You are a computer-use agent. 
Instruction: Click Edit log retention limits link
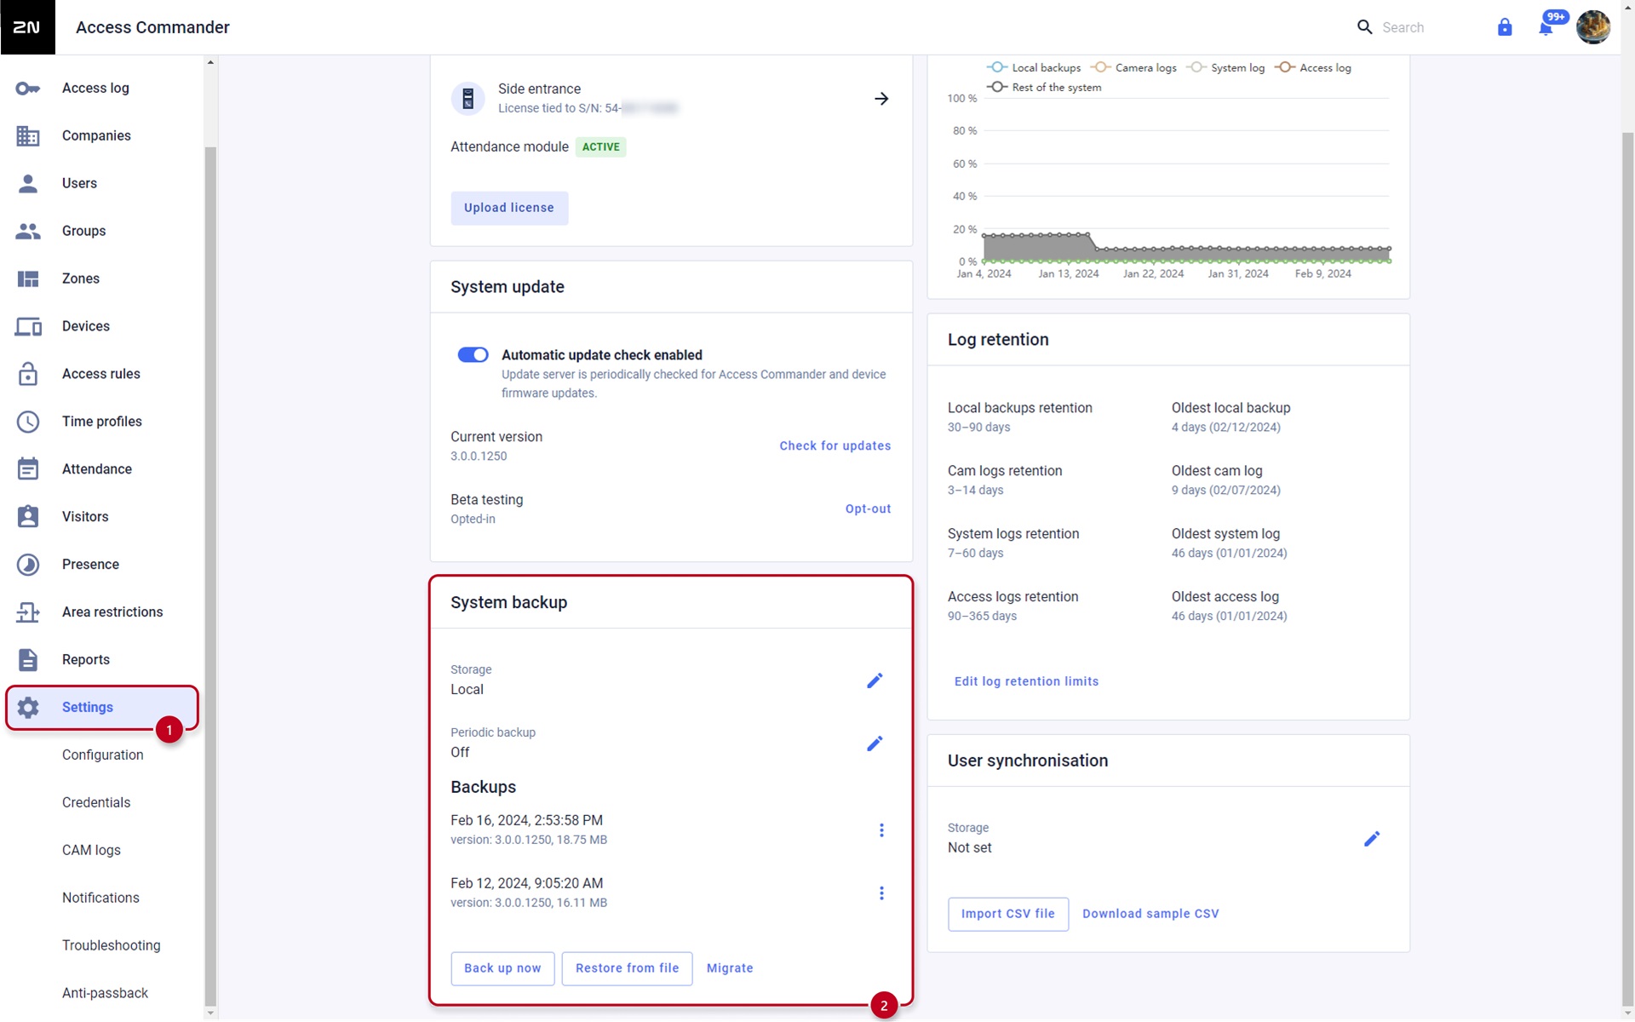pyautogui.click(x=1026, y=682)
